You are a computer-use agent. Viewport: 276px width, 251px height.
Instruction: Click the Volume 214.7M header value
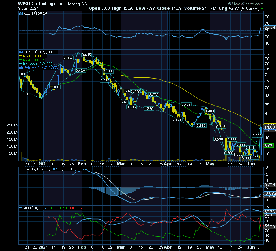pyautogui.click(x=200, y=8)
